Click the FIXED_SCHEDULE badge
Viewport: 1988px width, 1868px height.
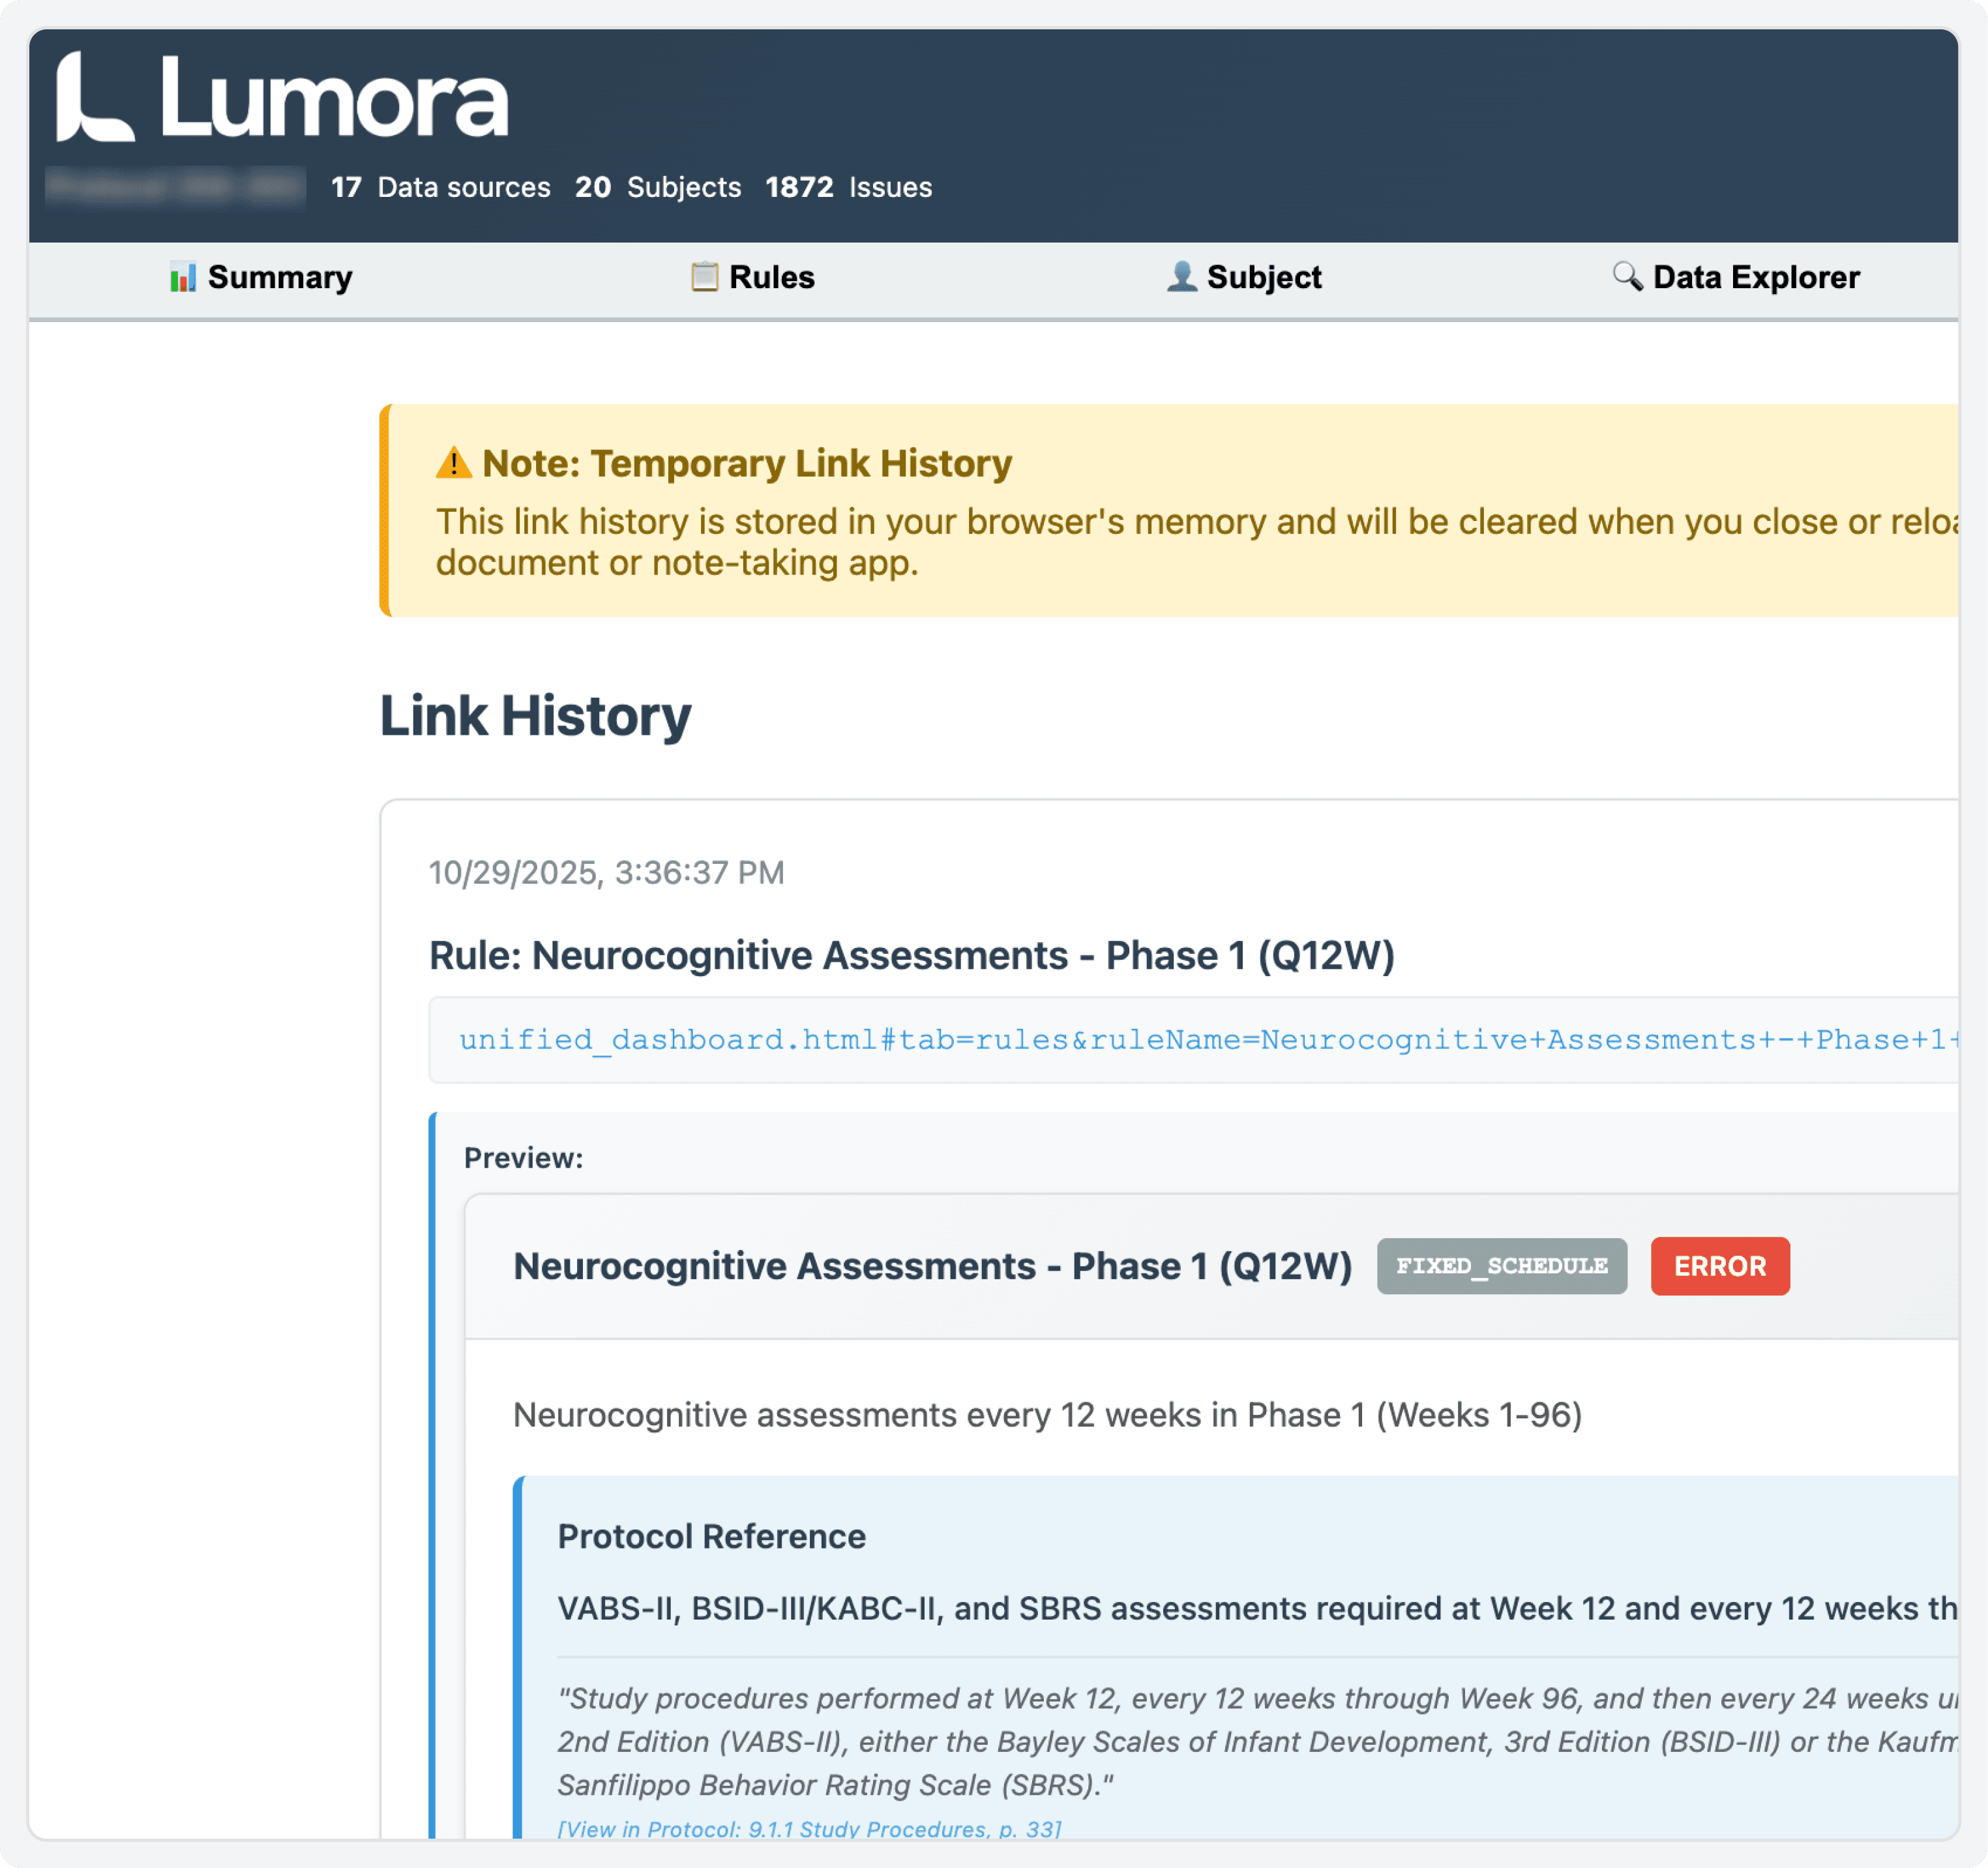[x=1501, y=1266]
